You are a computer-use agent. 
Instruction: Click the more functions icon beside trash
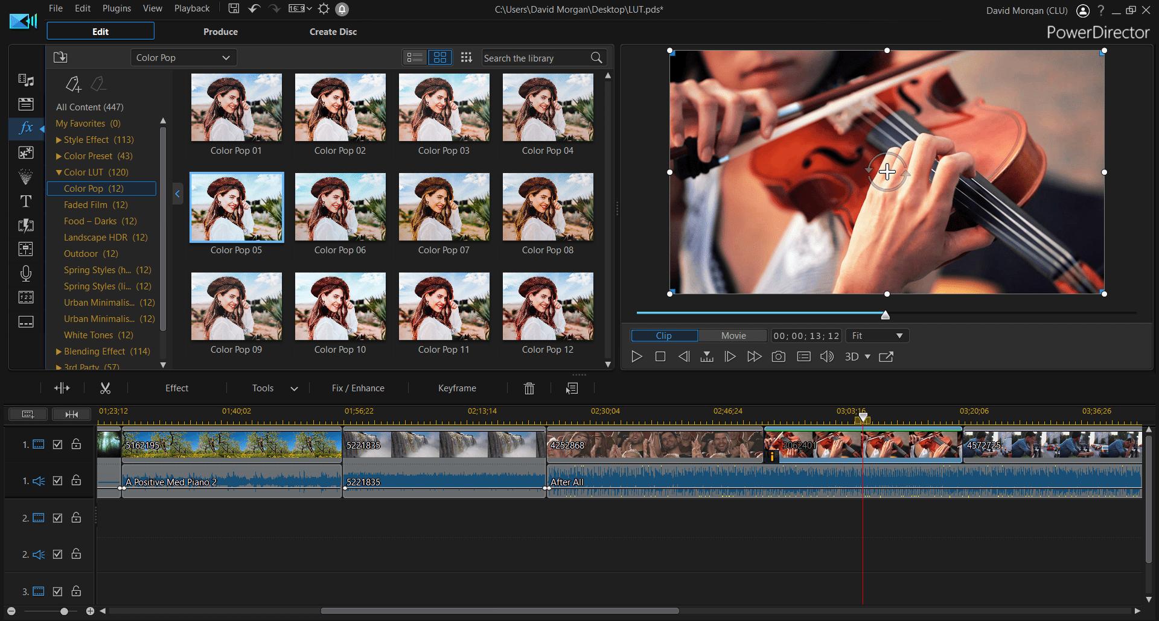(x=572, y=388)
